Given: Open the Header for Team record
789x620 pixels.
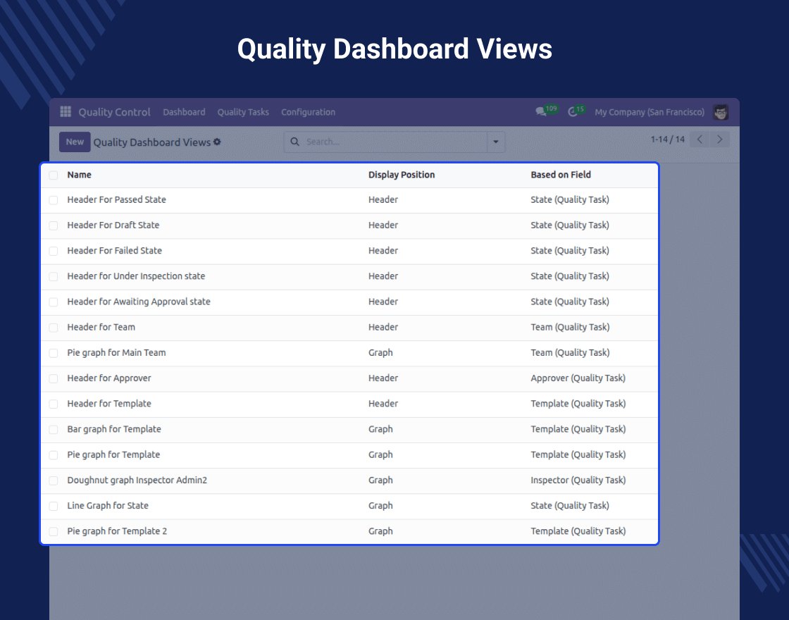Looking at the screenshot, I should (101, 327).
